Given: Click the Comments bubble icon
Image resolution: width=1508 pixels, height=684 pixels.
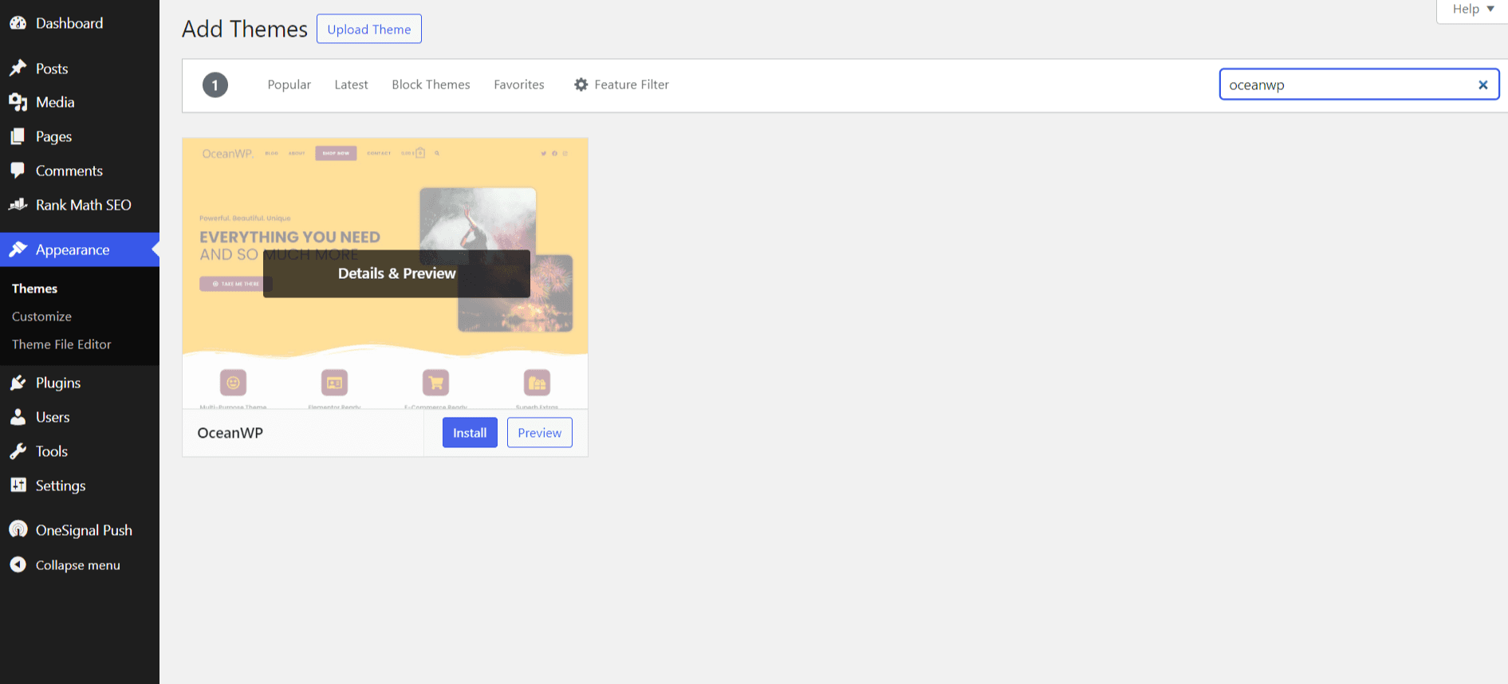Looking at the screenshot, I should [x=18, y=171].
